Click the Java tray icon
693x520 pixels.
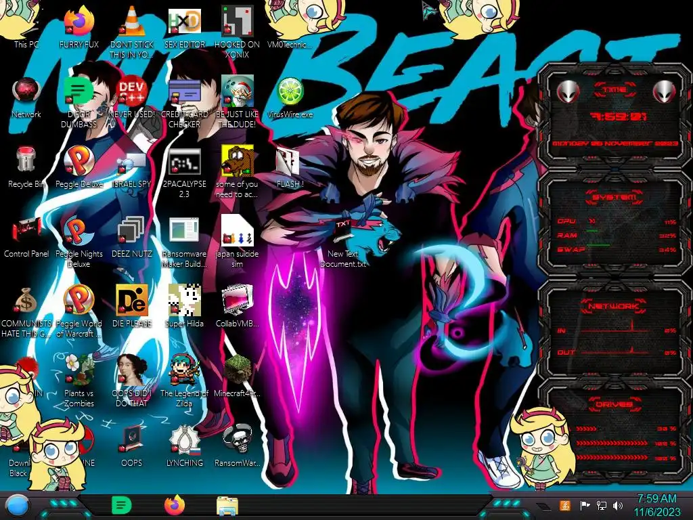[565, 505]
